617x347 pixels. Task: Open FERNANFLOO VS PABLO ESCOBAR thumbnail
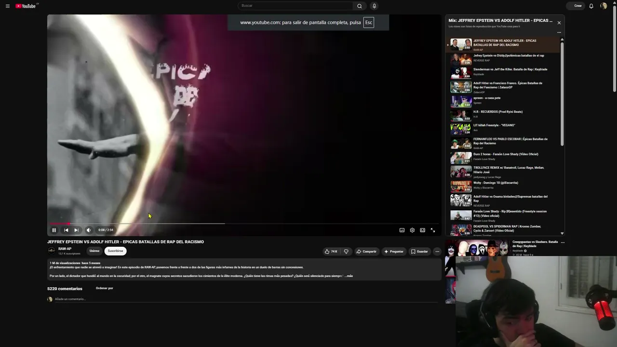click(461, 143)
